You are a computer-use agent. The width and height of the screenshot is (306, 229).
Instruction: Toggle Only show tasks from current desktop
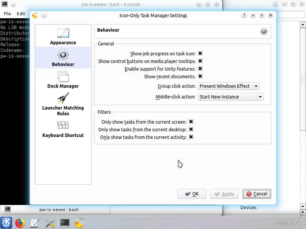click(x=191, y=129)
